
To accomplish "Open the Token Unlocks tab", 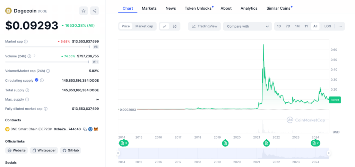I will [x=198, y=8].
